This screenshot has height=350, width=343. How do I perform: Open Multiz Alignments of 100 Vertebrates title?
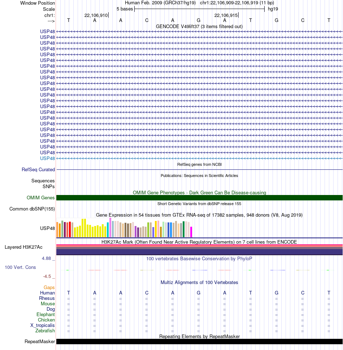point(199,283)
